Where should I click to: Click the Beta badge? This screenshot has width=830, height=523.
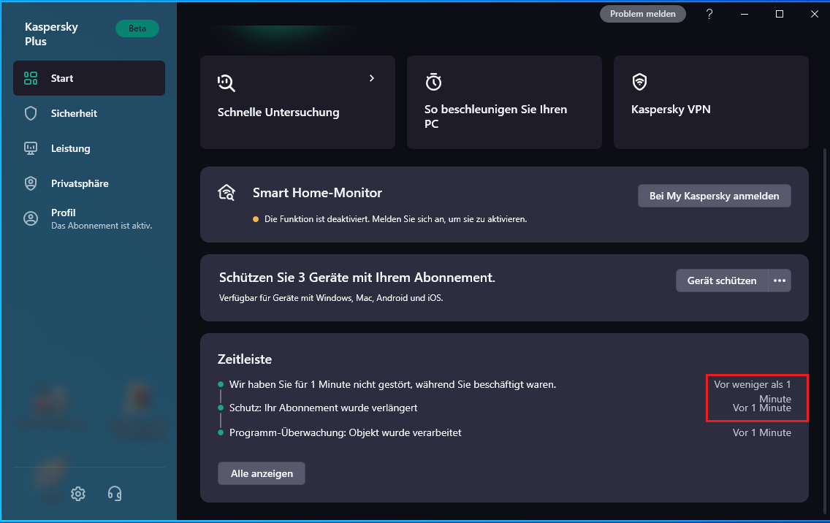tap(137, 28)
